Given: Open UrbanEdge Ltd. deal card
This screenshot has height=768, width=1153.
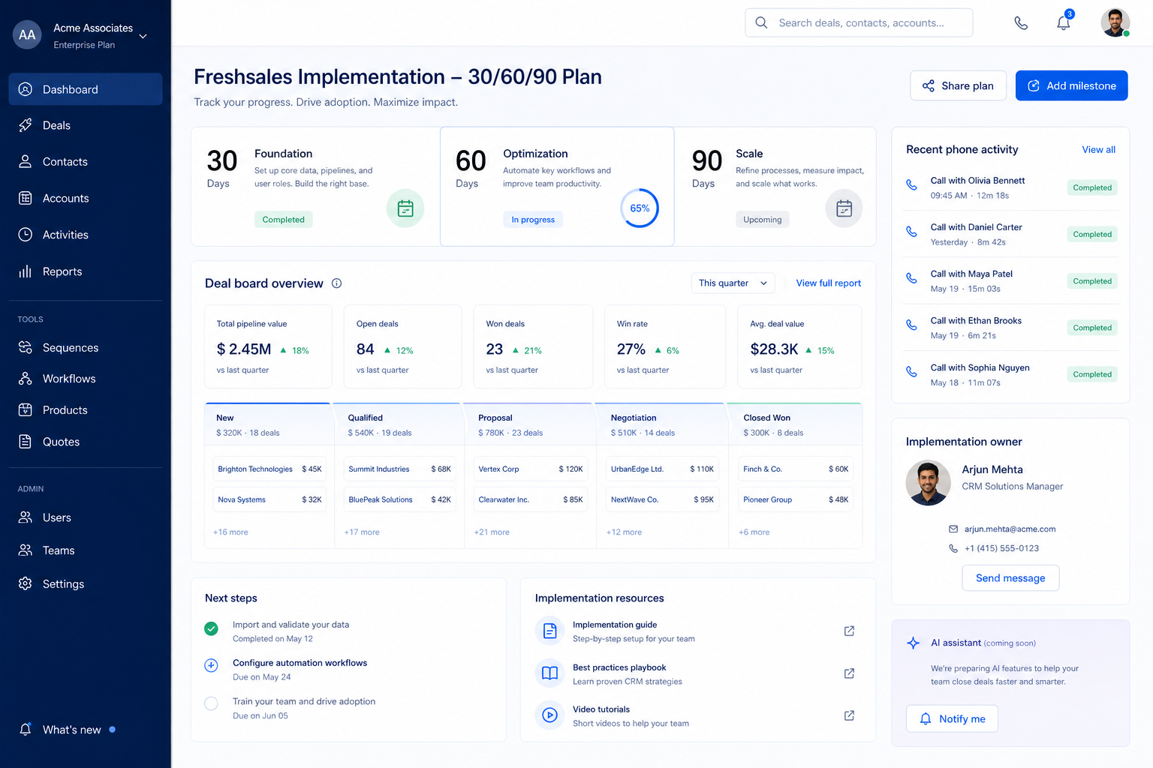Looking at the screenshot, I should click(662, 469).
